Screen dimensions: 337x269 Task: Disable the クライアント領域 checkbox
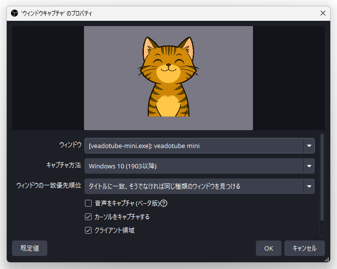[88, 230]
